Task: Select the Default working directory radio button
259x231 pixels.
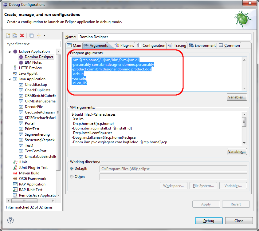Action: 72,169
